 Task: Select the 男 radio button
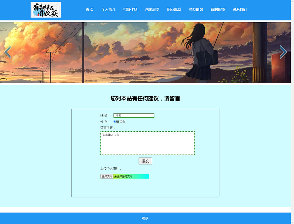115,122
